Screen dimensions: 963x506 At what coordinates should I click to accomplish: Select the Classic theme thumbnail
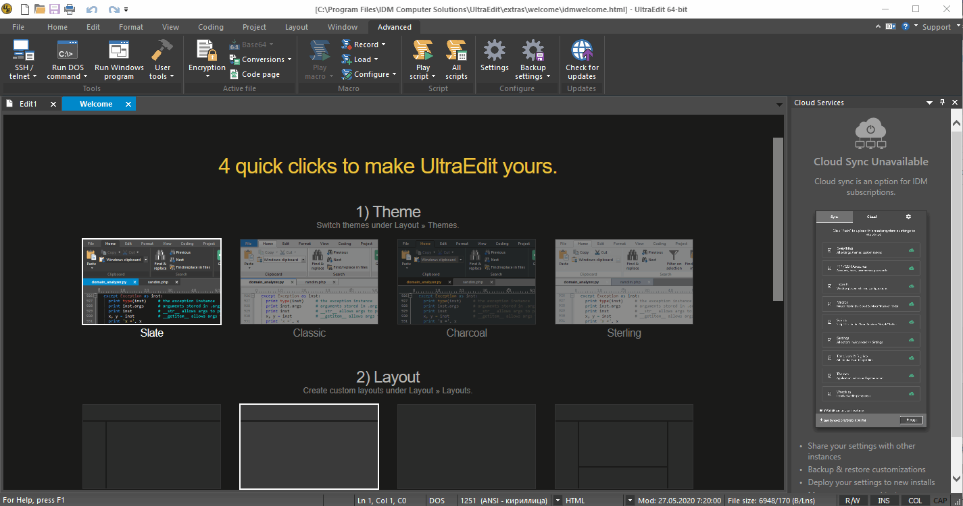click(x=310, y=281)
